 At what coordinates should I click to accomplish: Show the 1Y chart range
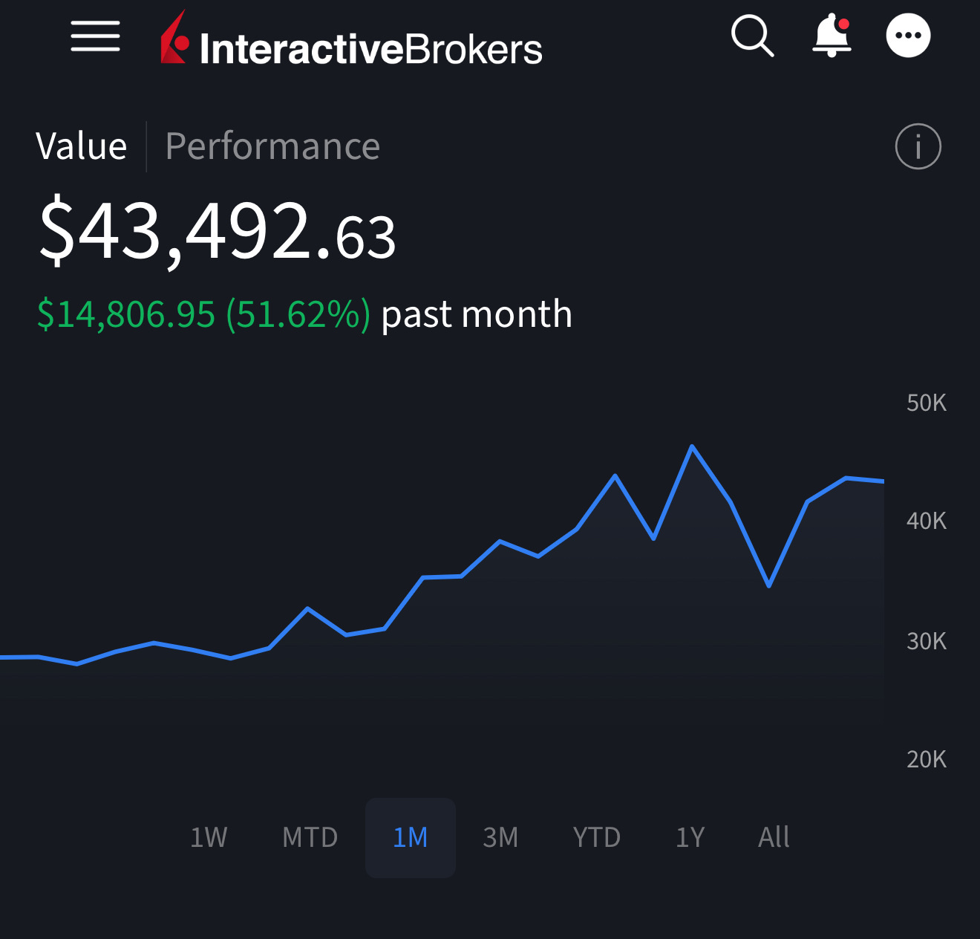[690, 837]
